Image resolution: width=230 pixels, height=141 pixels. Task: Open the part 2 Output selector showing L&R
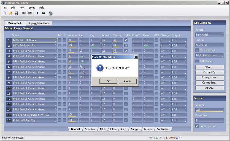pyautogui.click(x=179, y=45)
